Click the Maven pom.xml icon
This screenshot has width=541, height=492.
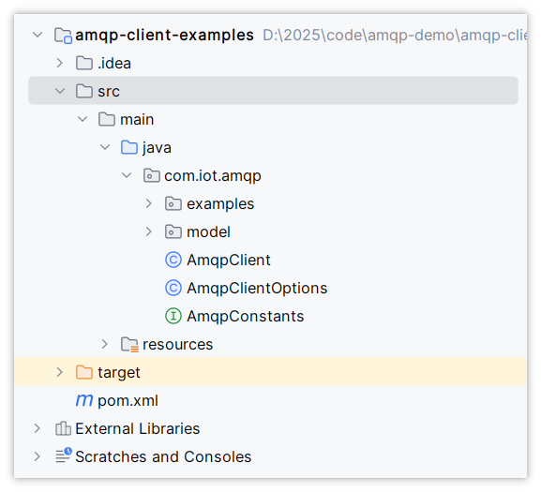(84, 401)
